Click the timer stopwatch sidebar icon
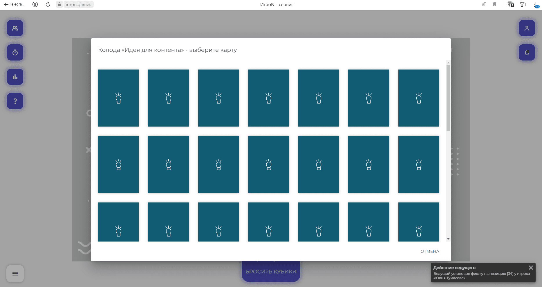This screenshot has width=542, height=287. [x=15, y=52]
